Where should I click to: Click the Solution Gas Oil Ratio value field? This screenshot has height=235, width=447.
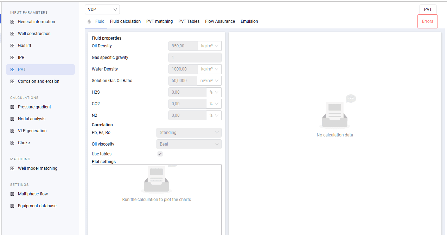pyautogui.click(x=183, y=81)
